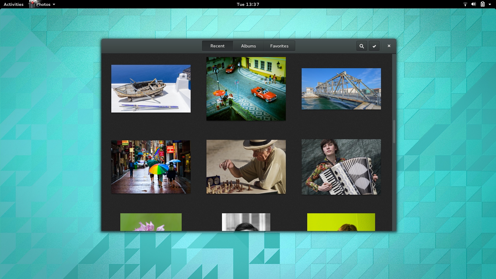The image size is (496, 279).
Task: Click the Wi-Fi status icon
Action: pos(465,4)
